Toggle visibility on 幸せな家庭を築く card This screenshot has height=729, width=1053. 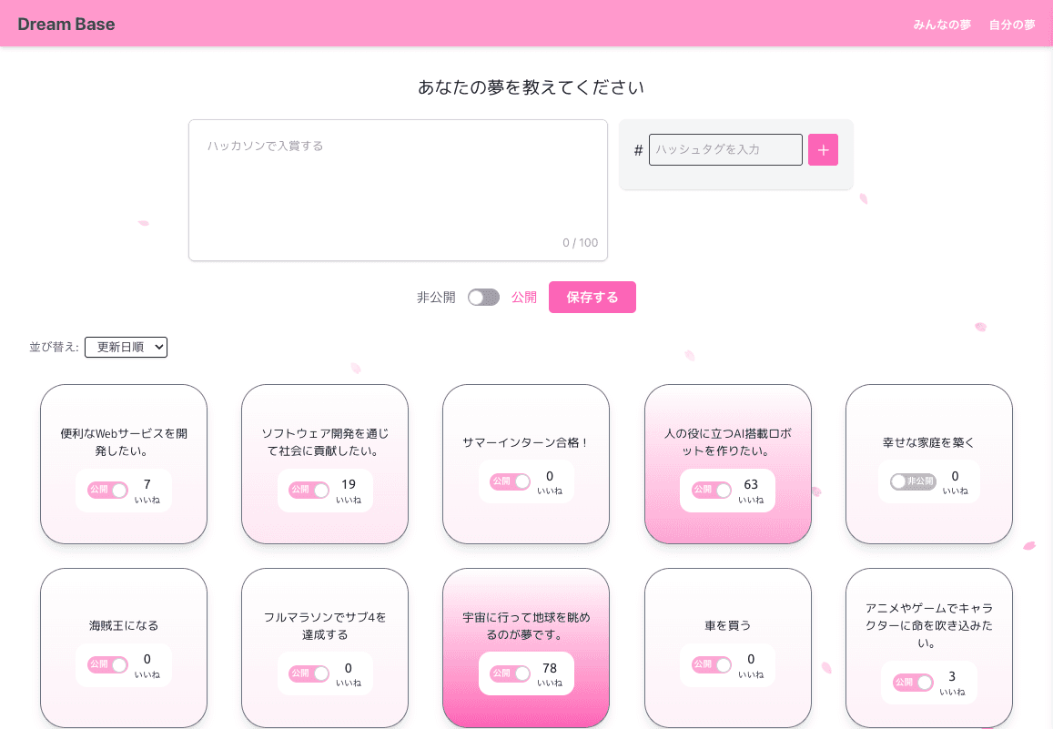coord(913,481)
